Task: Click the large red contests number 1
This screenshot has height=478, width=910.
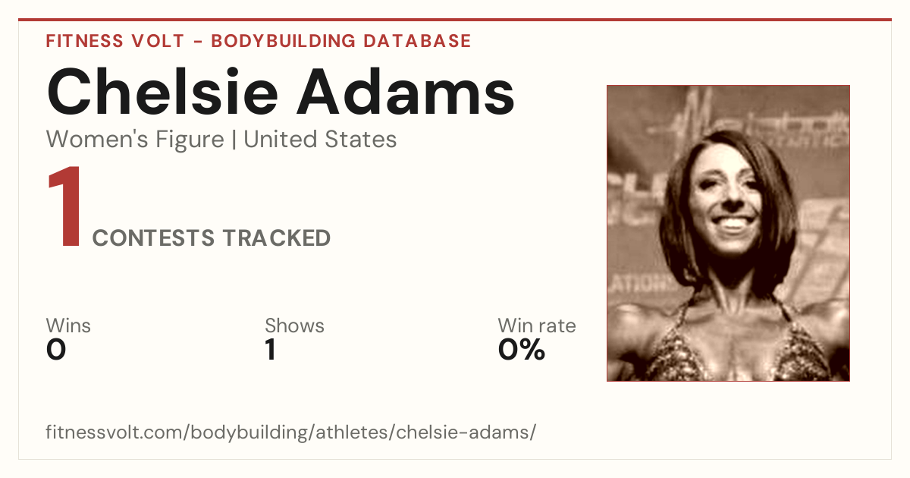Action: tap(65, 209)
